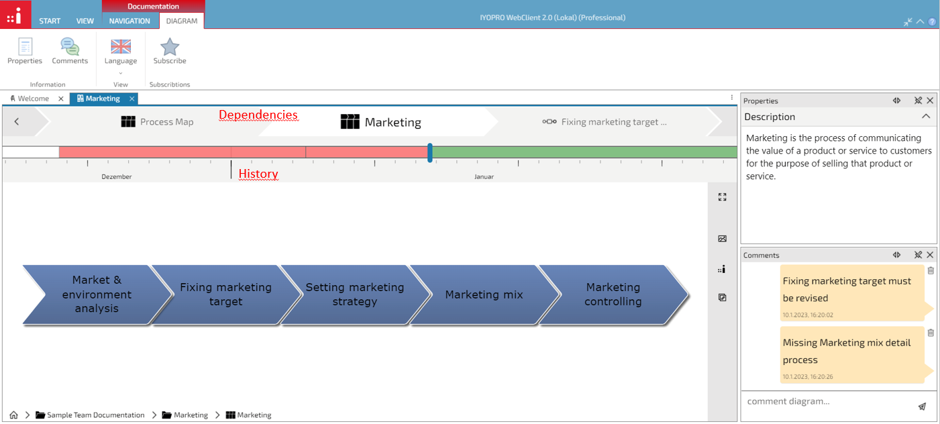Click the copy icon beside the diagram

pyautogui.click(x=722, y=298)
